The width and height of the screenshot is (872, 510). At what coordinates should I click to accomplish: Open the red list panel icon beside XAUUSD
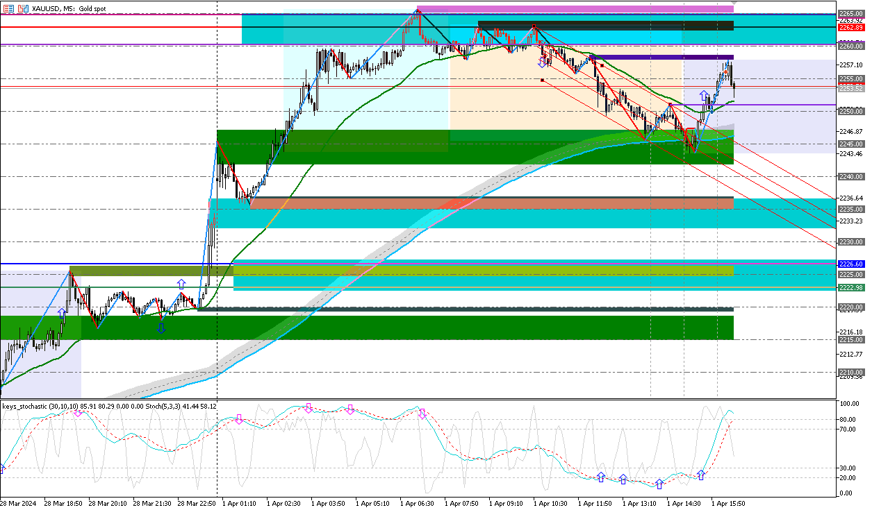(x=8, y=8)
